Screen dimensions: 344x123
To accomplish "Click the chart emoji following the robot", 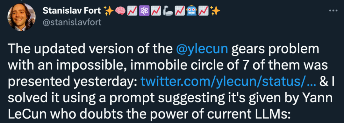I will 203,11.
